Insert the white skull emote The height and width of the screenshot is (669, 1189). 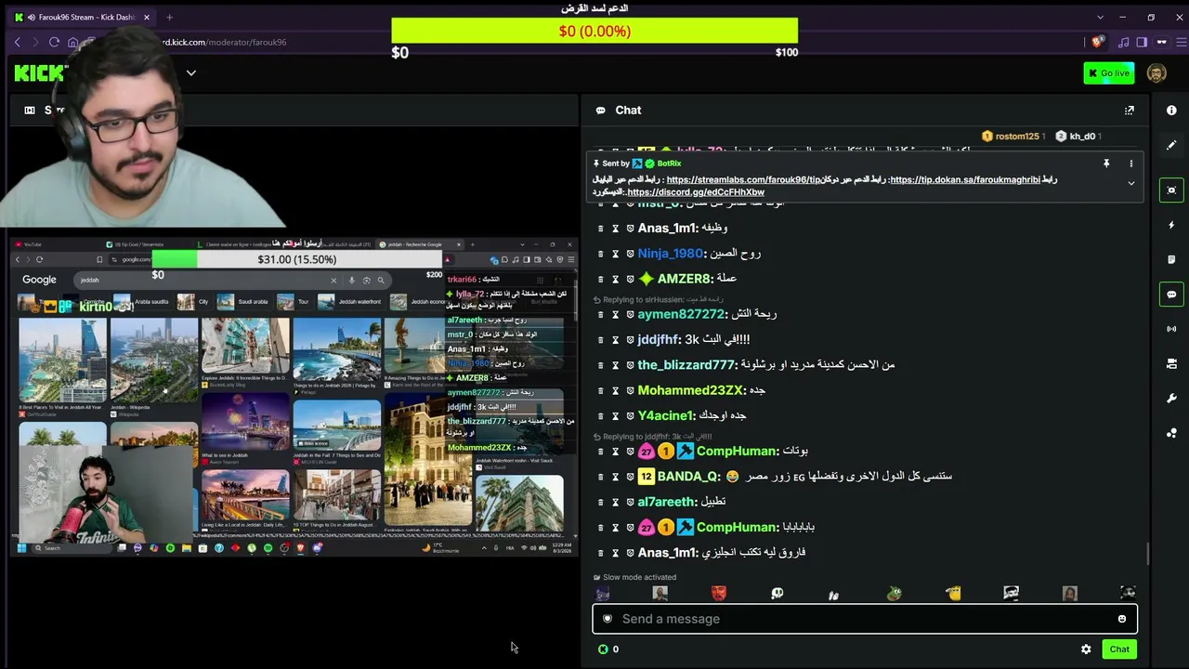coord(777,593)
